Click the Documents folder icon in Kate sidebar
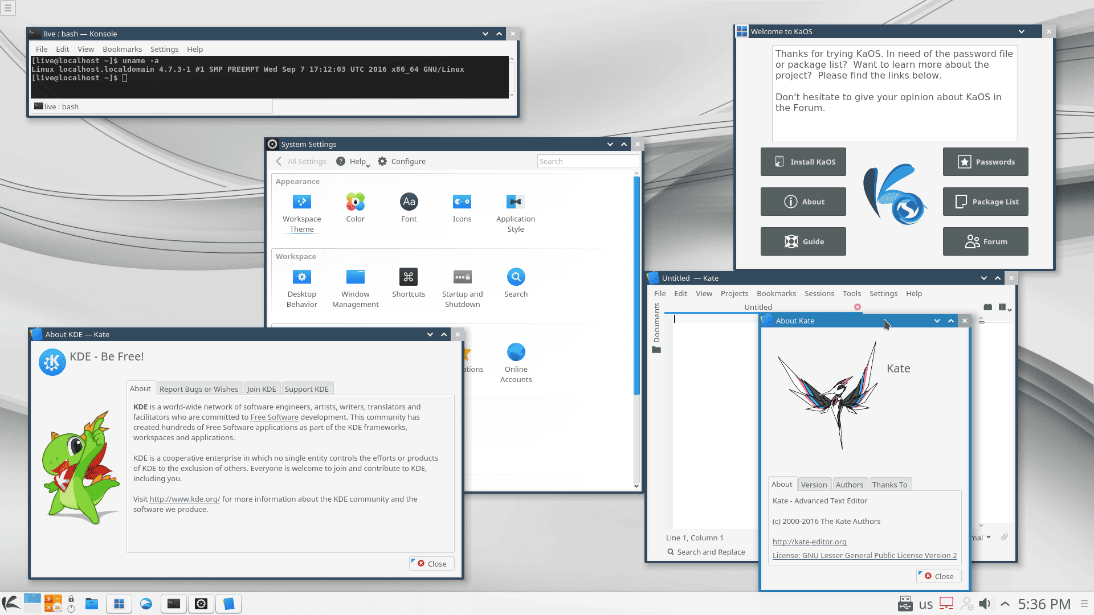The width and height of the screenshot is (1094, 615). pos(656,350)
